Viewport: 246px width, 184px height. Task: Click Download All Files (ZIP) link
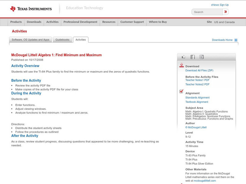pos(199,70)
